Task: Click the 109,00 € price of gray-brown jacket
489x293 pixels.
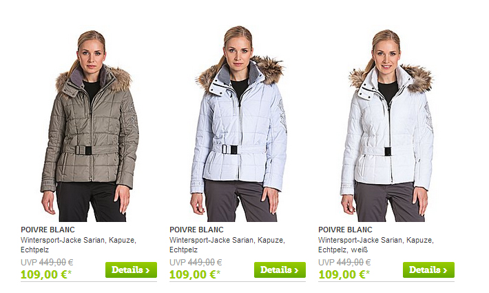Action: click(44, 274)
